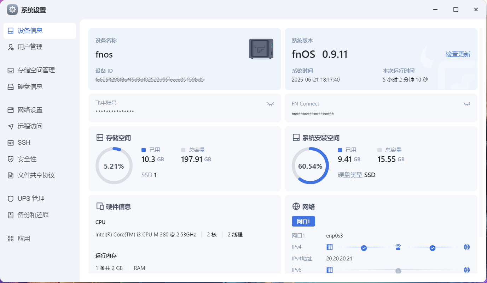The image size is (487, 283).
Task: Click system time 2025-06-21 18:17:40
Action: pyautogui.click(x=315, y=80)
